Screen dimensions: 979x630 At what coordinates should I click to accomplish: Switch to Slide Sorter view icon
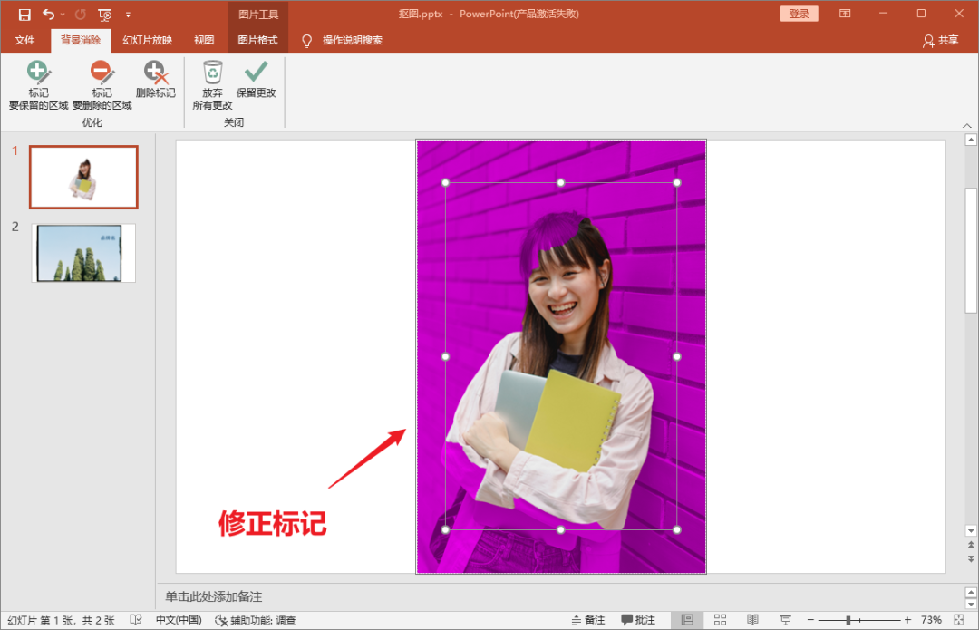pos(720,620)
